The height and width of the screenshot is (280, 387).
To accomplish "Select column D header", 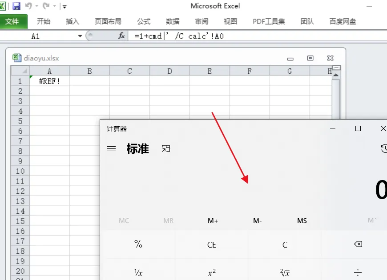I will coord(169,71).
